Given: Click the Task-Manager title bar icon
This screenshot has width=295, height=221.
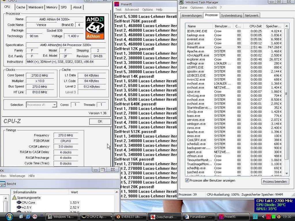Looking at the screenshot, I should point(181,2).
